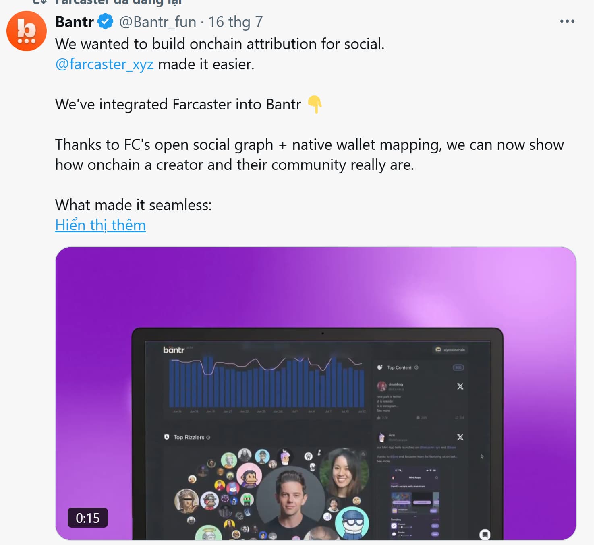The width and height of the screenshot is (603, 545).
Task: Toggle the pill switch beside Top Content
Action: (x=458, y=367)
